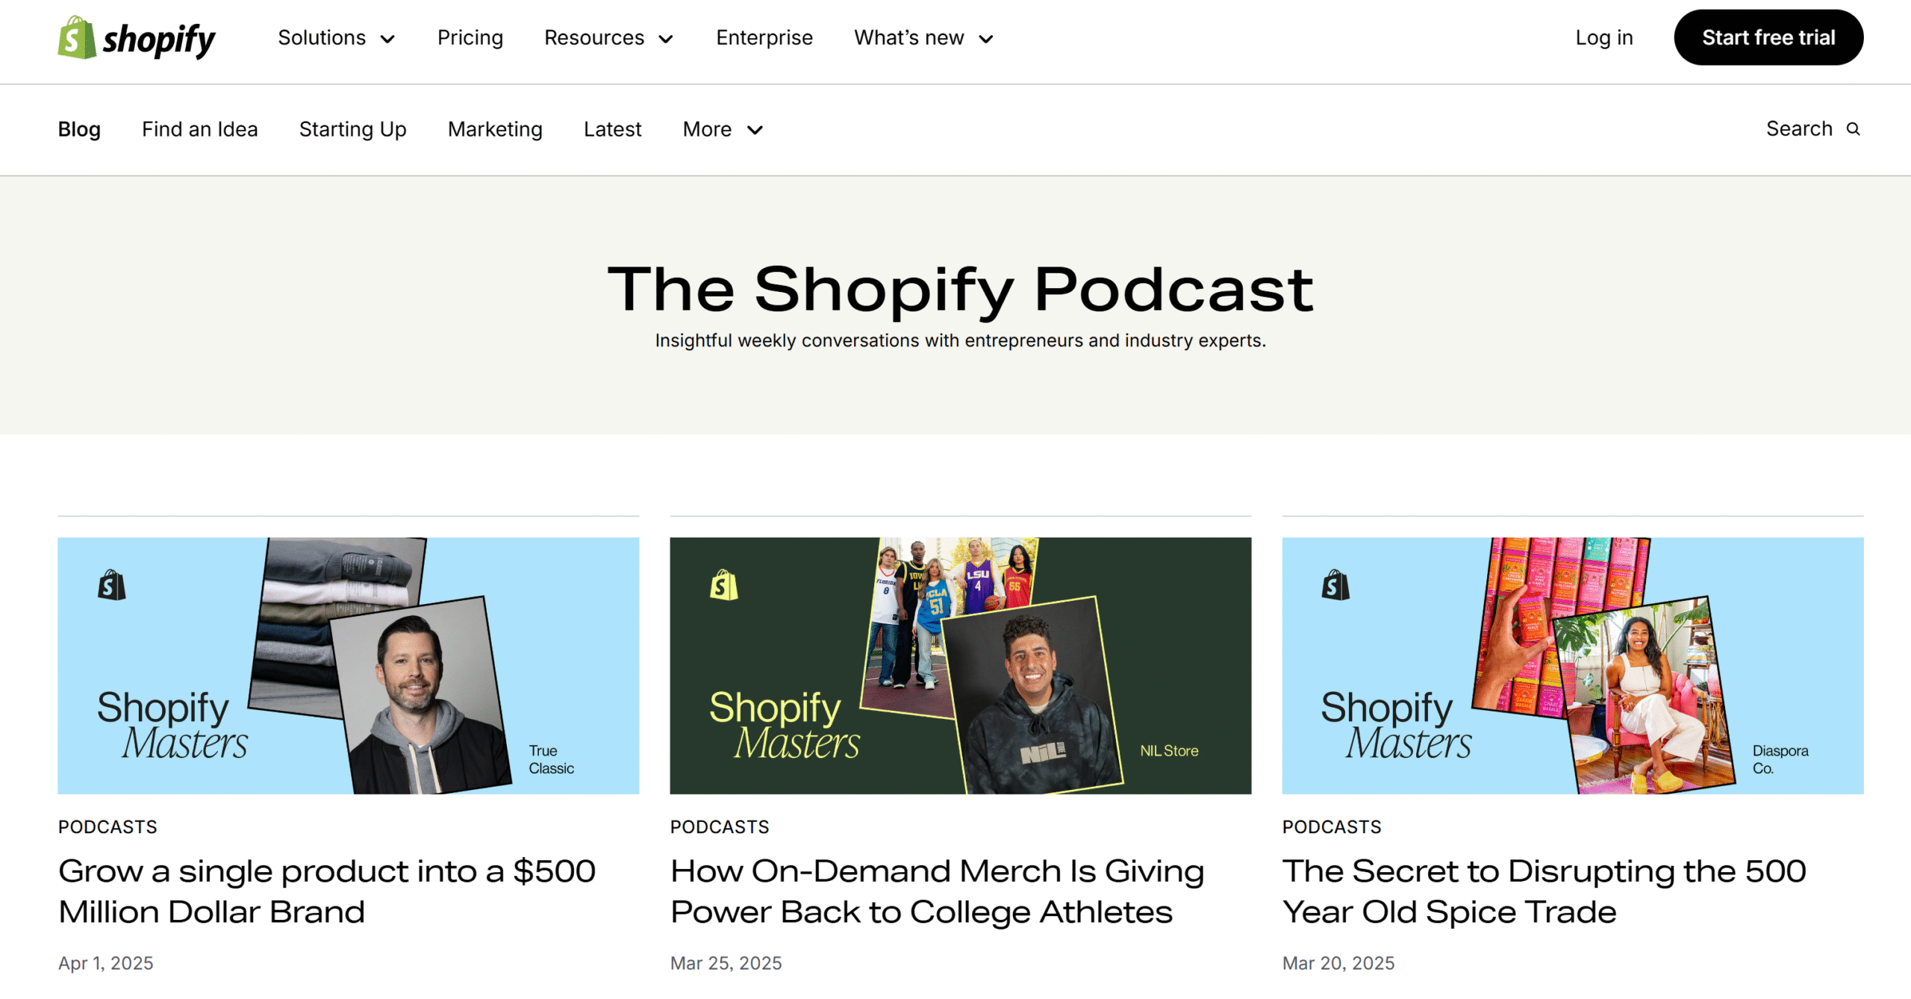Expand the More blog categories chevron
This screenshot has width=1911, height=999.
point(755,130)
